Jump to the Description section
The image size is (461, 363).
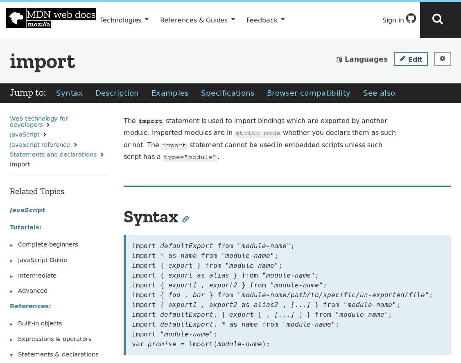coord(117,93)
